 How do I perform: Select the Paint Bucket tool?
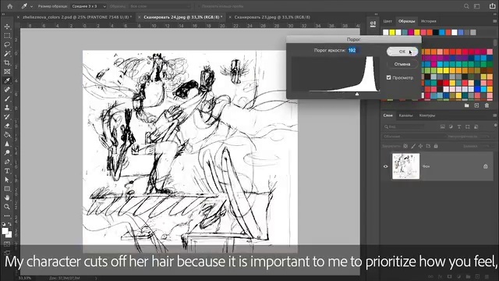(x=7, y=135)
